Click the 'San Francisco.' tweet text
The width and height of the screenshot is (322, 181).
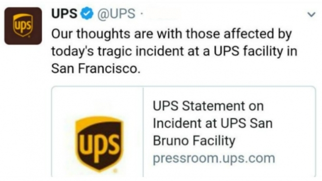click(x=96, y=68)
